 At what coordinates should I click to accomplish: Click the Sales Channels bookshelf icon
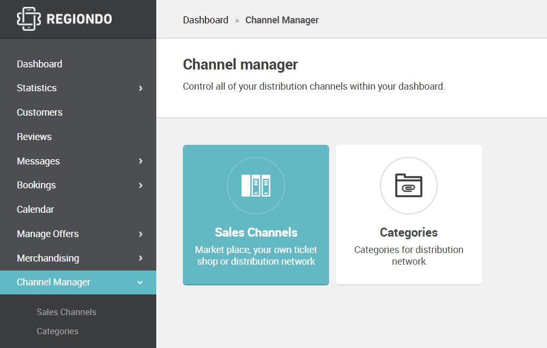point(256,186)
